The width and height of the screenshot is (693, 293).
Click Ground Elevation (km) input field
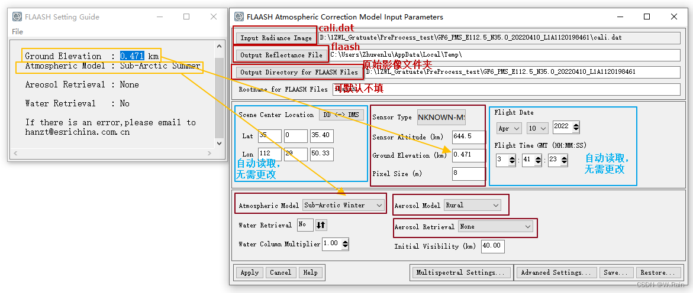point(469,155)
